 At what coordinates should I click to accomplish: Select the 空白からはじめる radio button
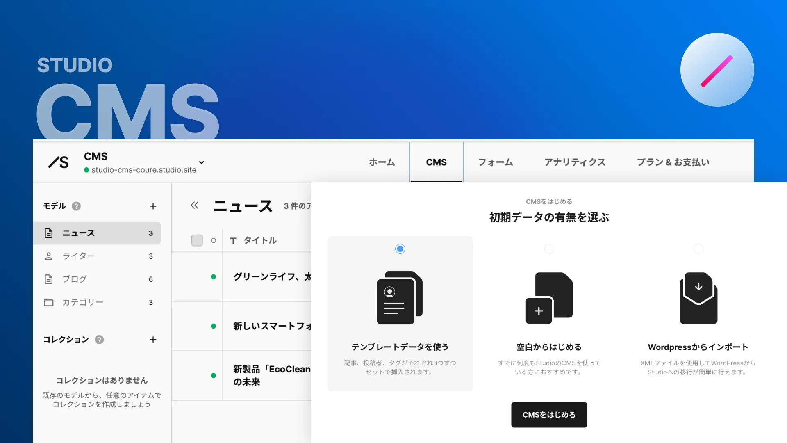coord(549,249)
